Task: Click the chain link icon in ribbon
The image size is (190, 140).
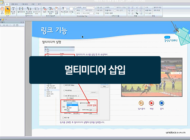Action: (x=45, y=10)
